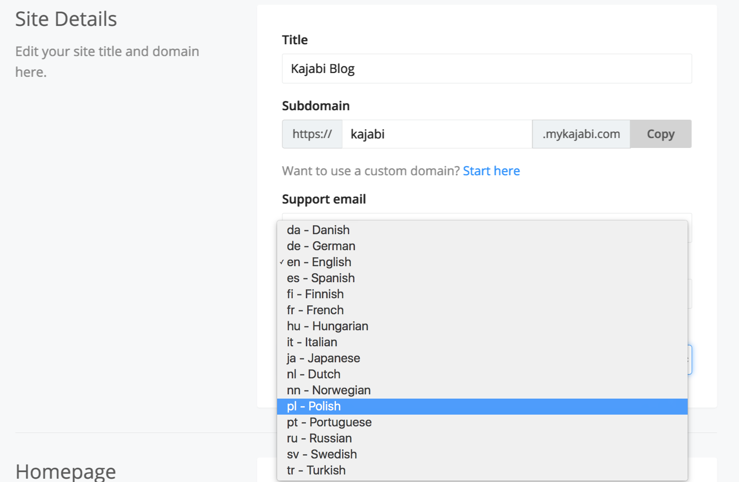Viewport: 739px width, 482px height.
Task: Select hu - Hungarian option
Action: (482, 326)
